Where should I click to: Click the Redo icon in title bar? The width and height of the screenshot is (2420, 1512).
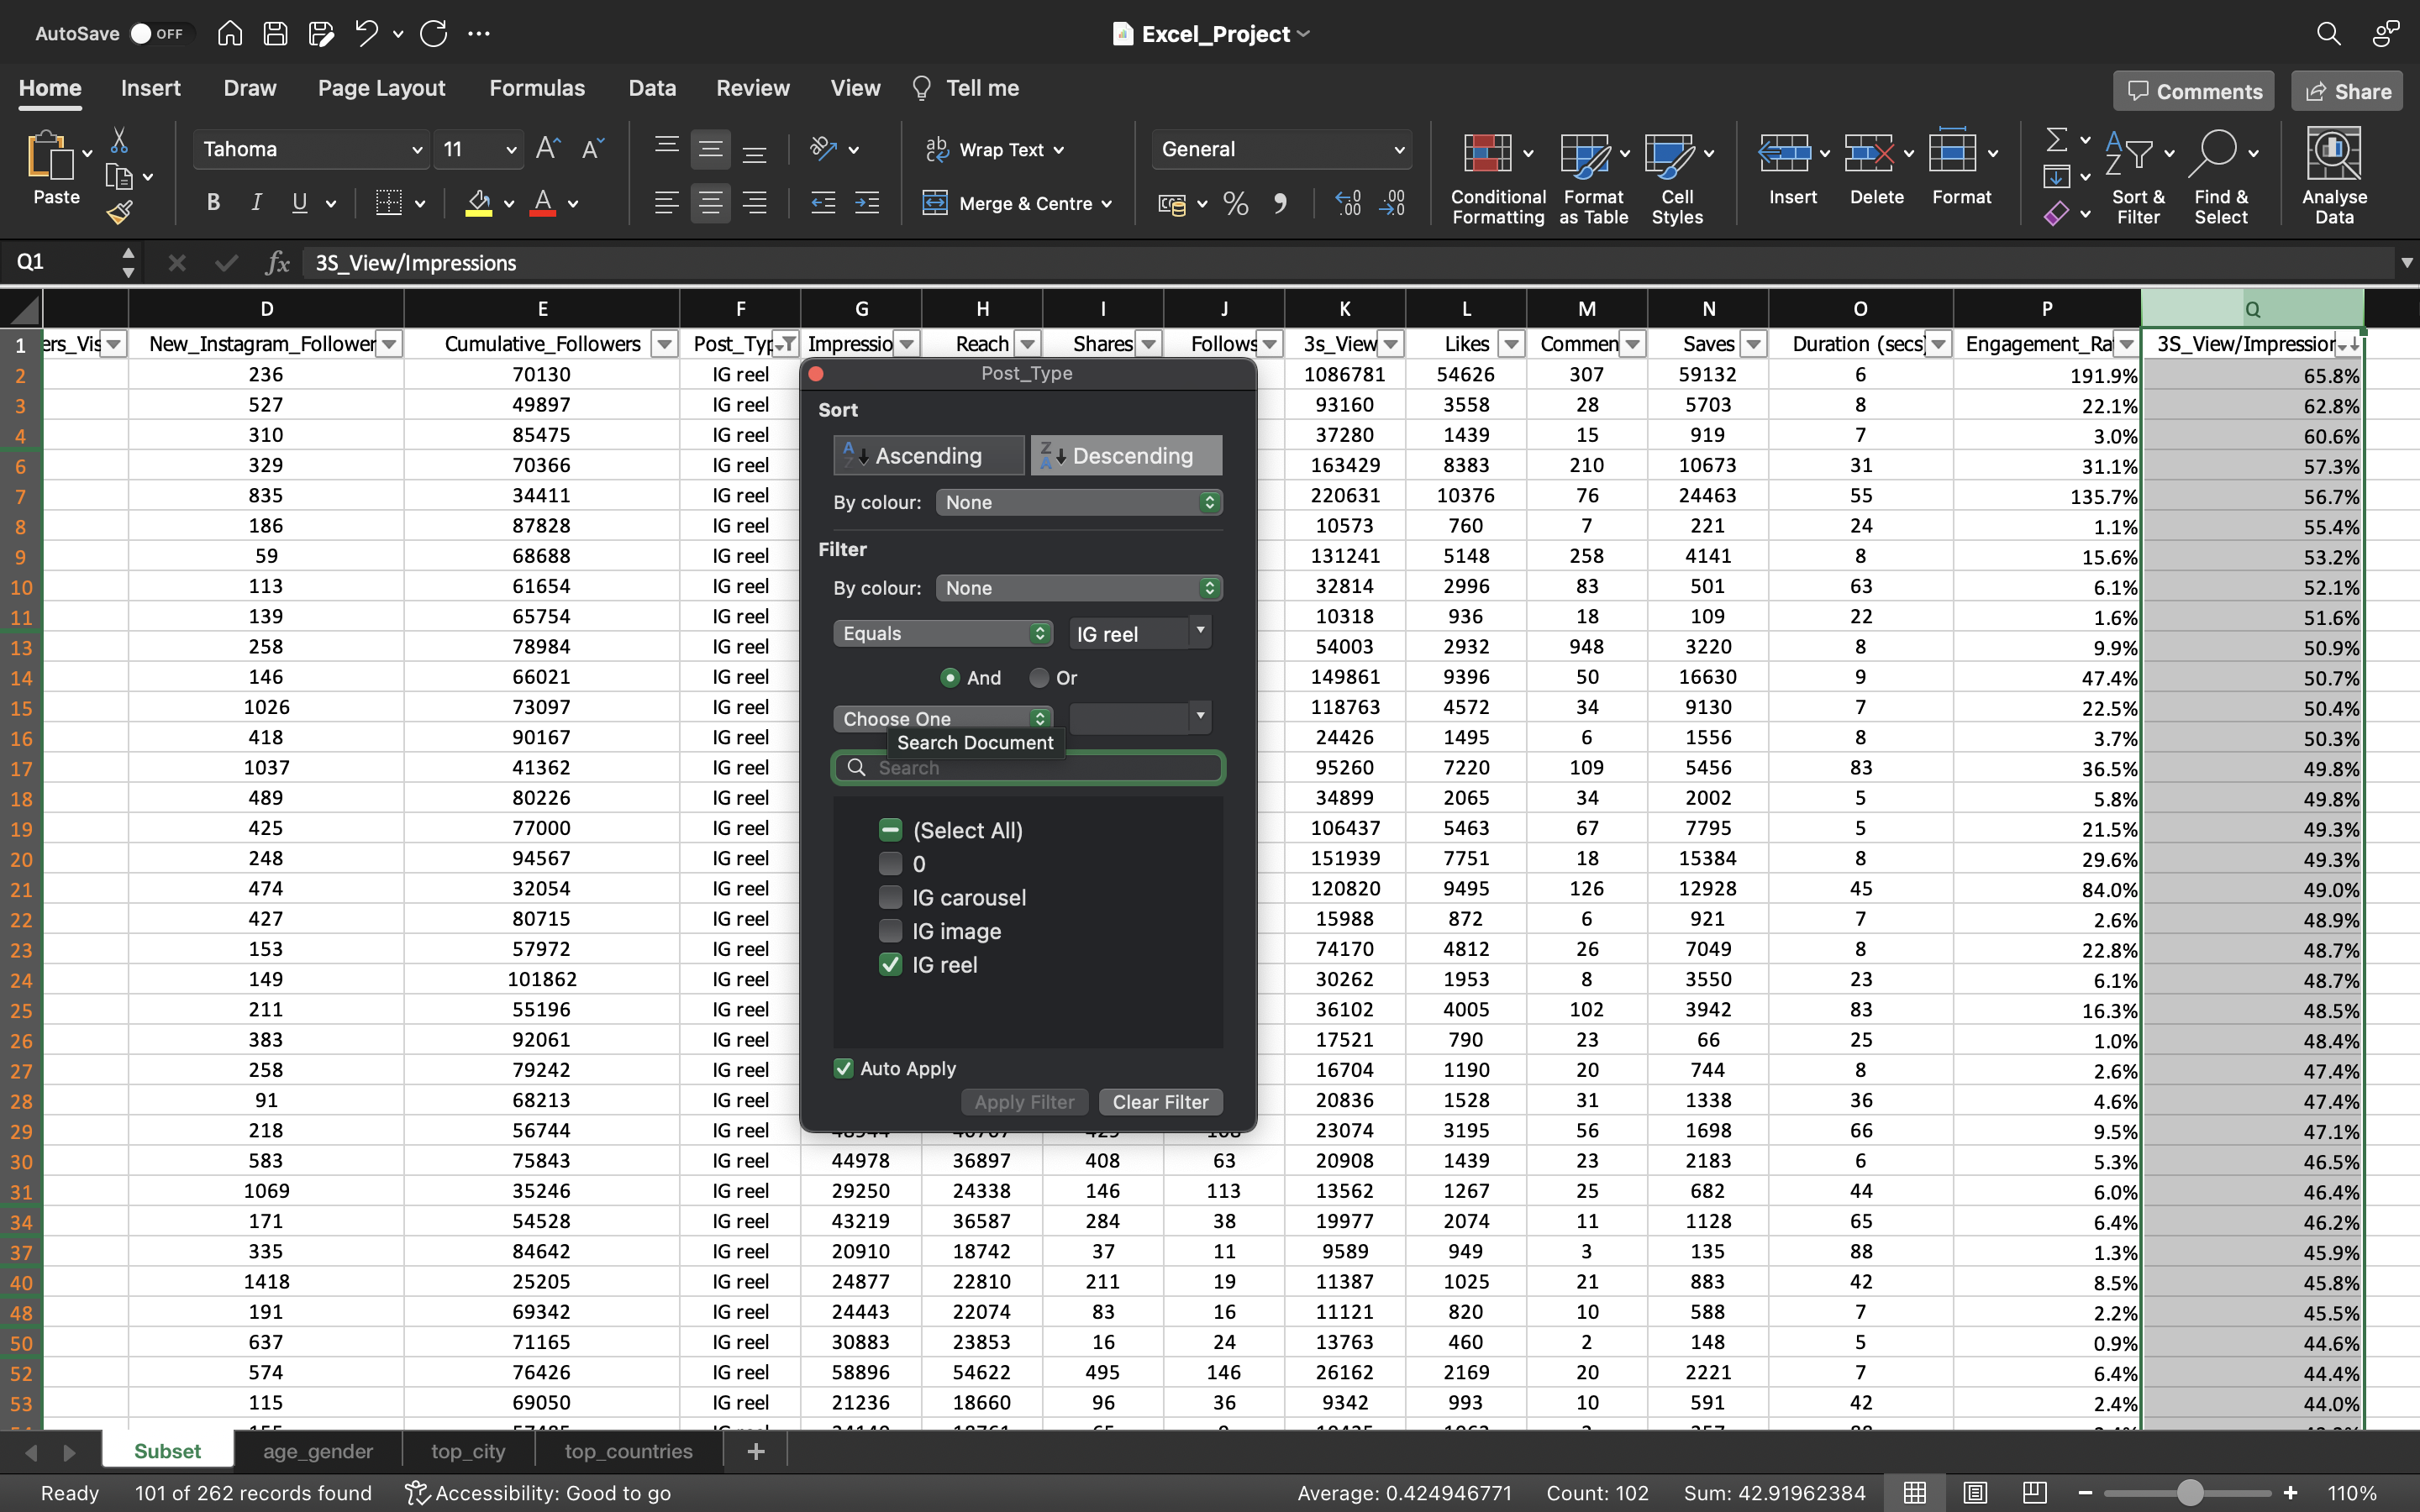[433, 33]
